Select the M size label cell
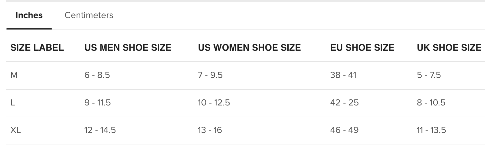485x145 pixels. 14,75
